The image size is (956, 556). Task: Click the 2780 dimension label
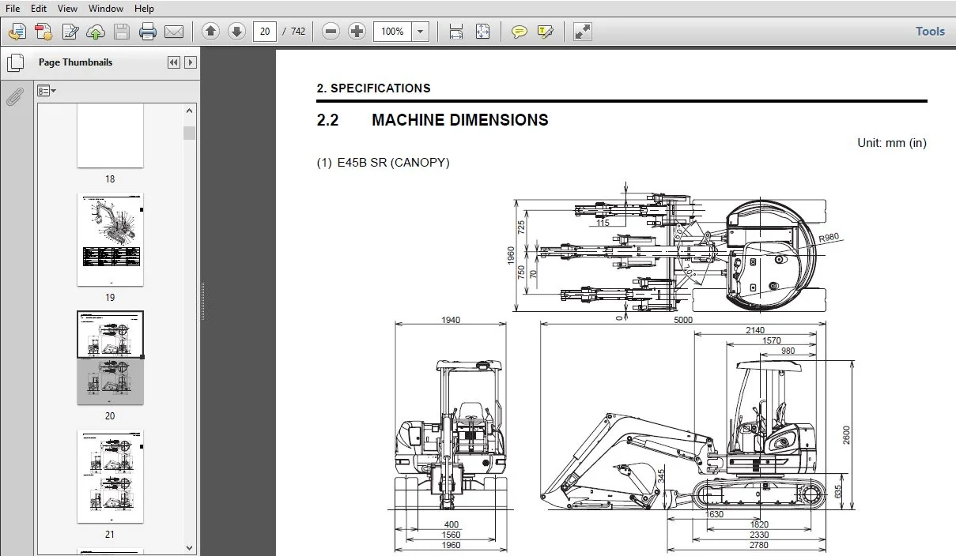tap(758, 545)
